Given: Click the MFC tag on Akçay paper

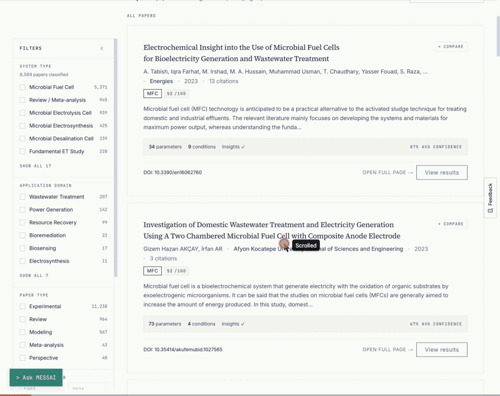Looking at the screenshot, I should (x=153, y=271).
